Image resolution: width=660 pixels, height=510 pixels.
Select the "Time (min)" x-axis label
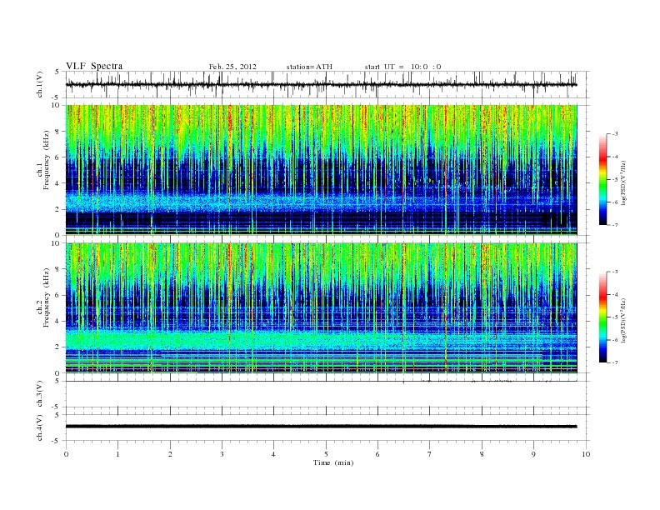click(333, 462)
